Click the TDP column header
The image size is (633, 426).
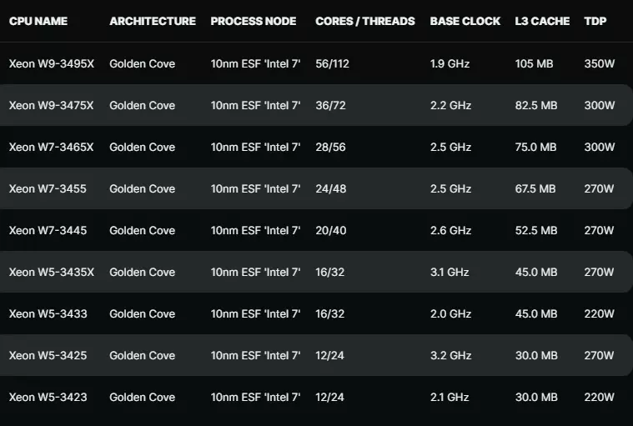[595, 21]
